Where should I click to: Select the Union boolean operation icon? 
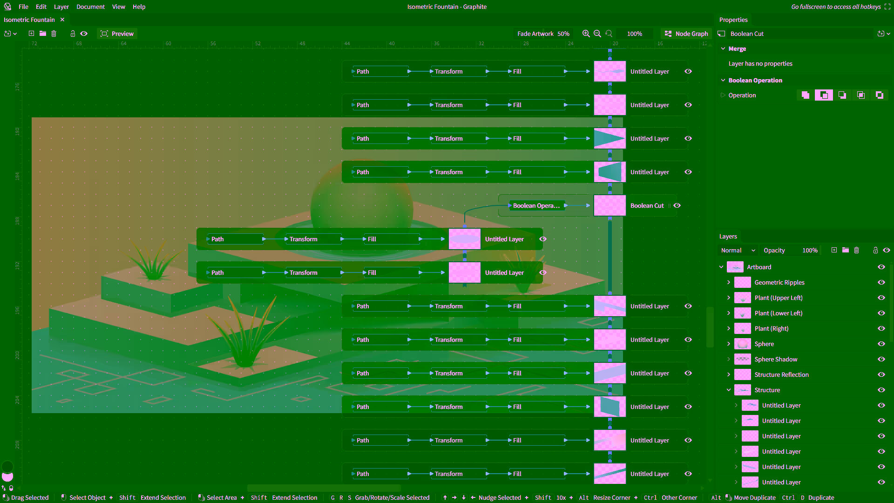[x=806, y=95]
